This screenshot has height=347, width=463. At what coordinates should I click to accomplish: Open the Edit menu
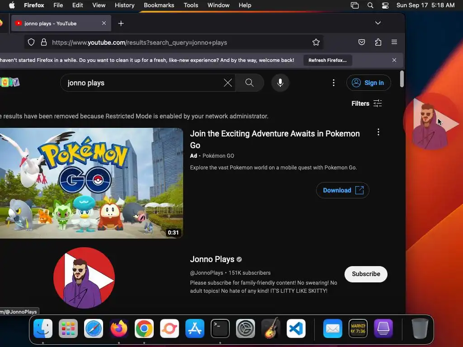pyautogui.click(x=78, y=5)
